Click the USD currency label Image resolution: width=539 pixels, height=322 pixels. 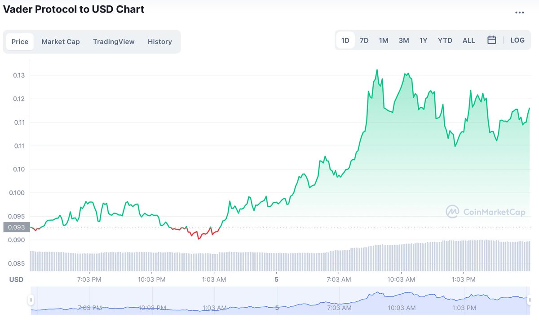(x=16, y=279)
